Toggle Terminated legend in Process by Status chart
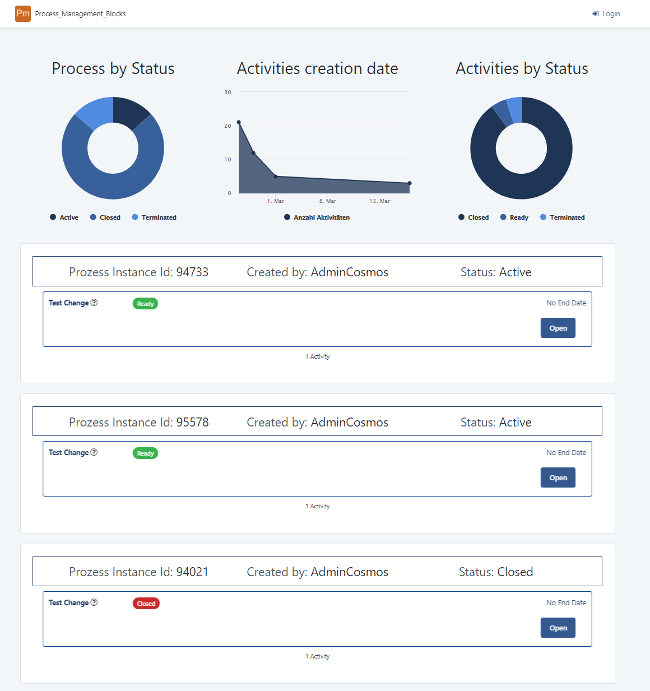Screen dimensions: 650x691 (x=154, y=217)
